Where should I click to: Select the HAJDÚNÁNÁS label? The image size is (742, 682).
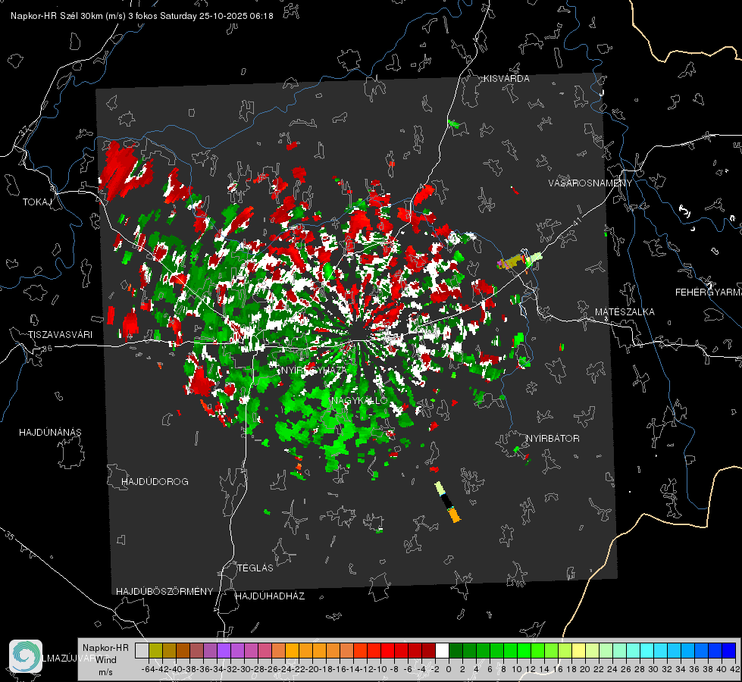click(x=50, y=433)
